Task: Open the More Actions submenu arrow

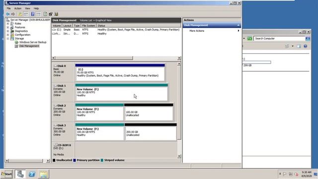Action: pos(238,31)
